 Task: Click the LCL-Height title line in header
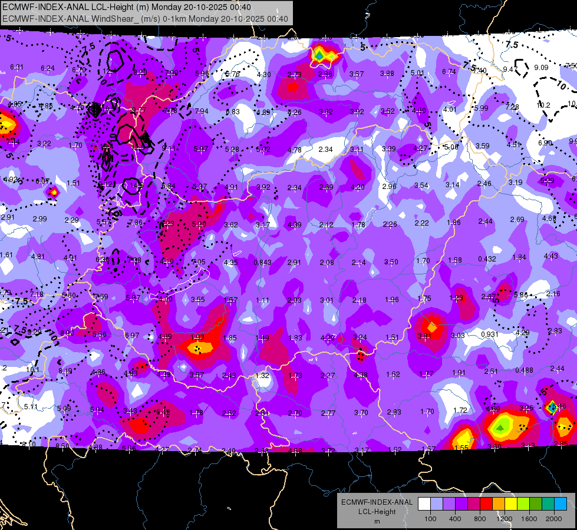pyautogui.click(x=127, y=7)
